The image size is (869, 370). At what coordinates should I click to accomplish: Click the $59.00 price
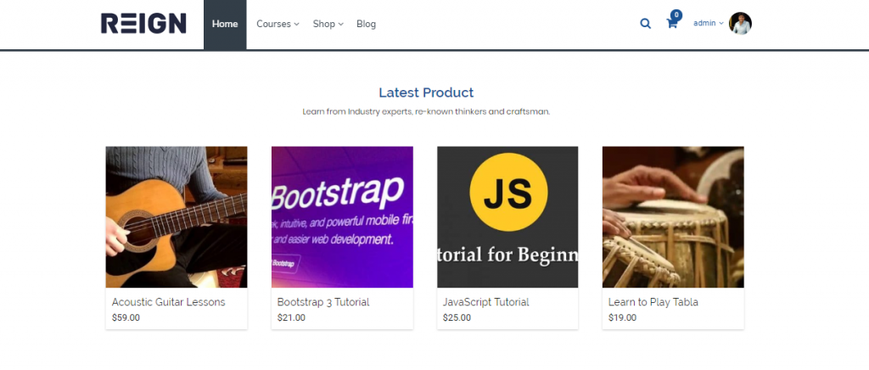pyautogui.click(x=126, y=318)
